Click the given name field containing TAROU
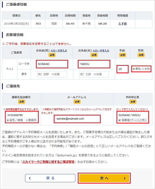155x189 pixels. (x=94, y=64)
